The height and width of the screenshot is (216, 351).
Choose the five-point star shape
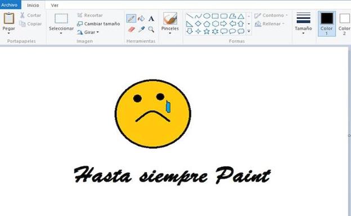(x=206, y=31)
